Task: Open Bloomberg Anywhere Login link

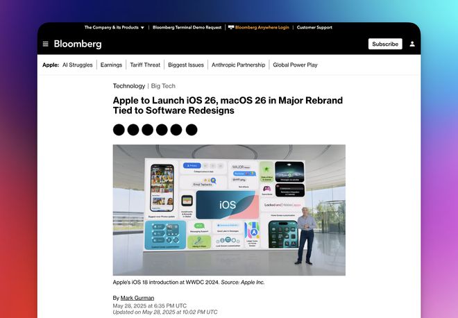Action: click(x=262, y=28)
